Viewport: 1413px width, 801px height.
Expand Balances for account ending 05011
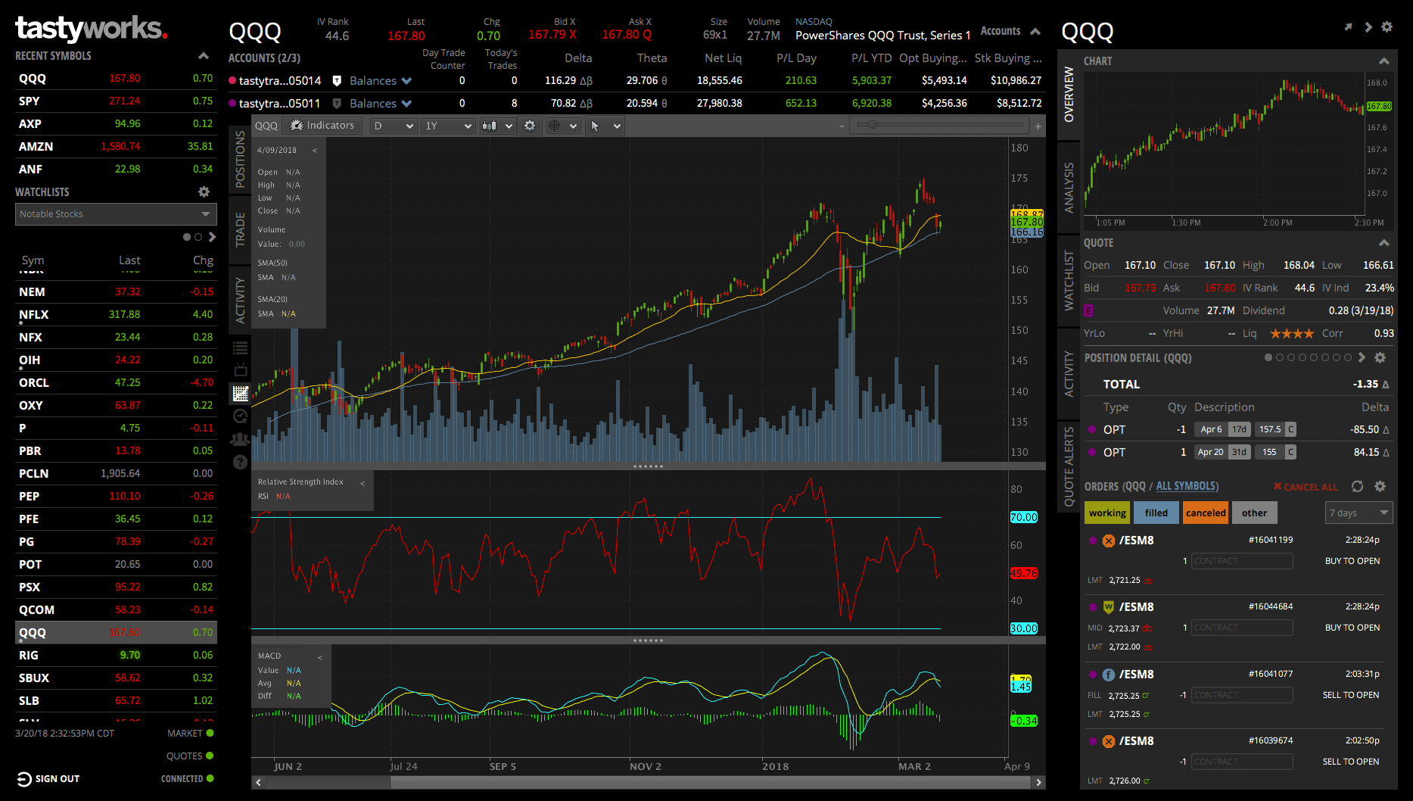[381, 104]
